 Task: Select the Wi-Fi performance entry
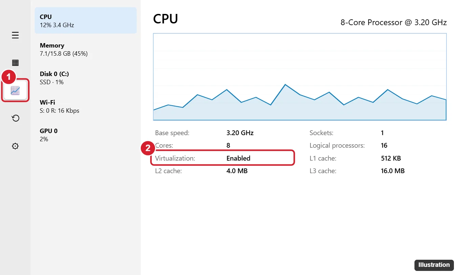pos(86,106)
